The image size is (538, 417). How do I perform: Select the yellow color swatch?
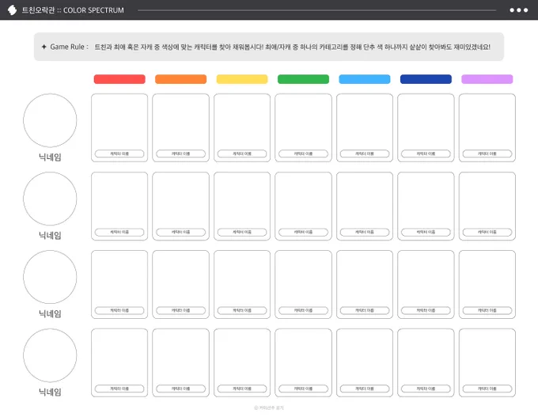pyautogui.click(x=242, y=79)
